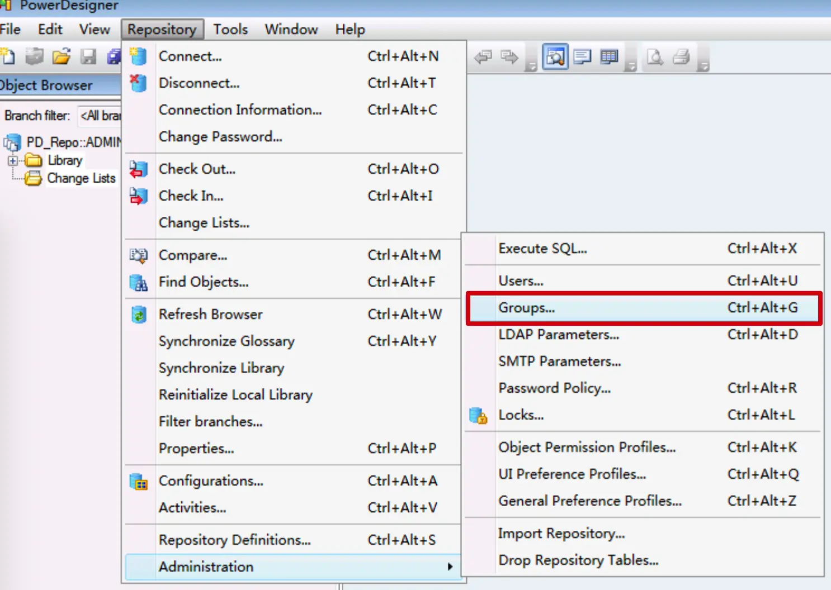
Task: Click the Save disk toolbar icon
Action: (x=88, y=56)
